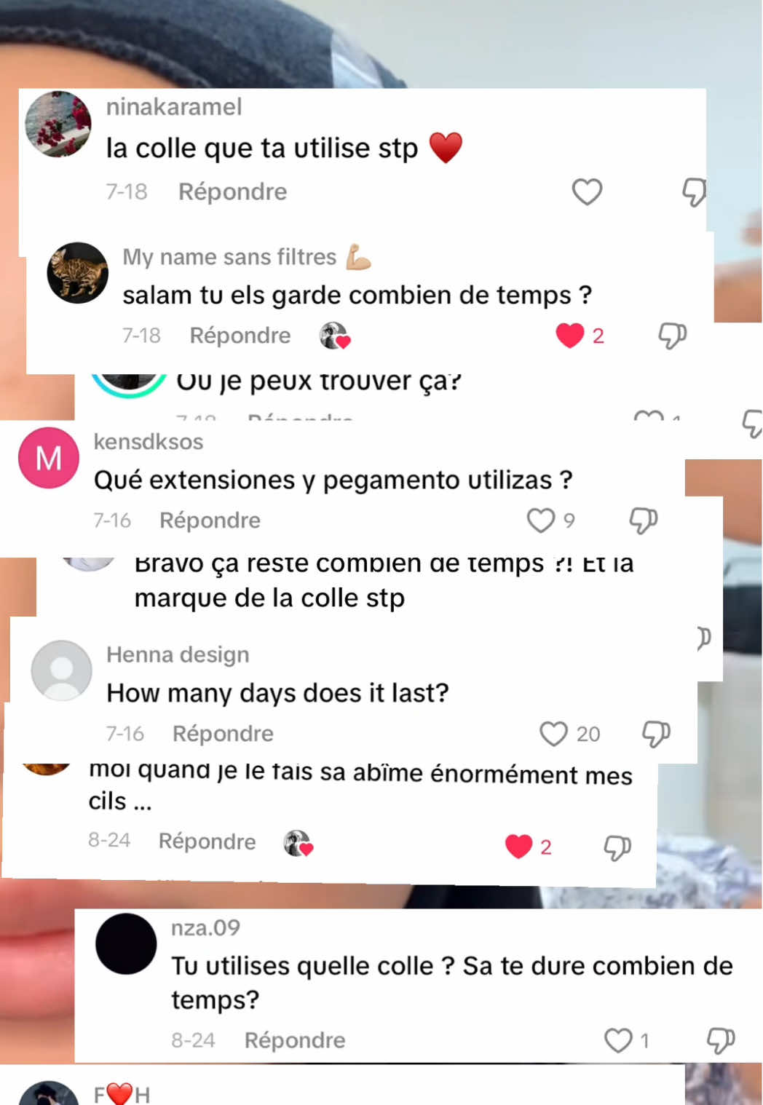The height and width of the screenshot is (1105, 763).
Task: View creator-liked badge beside 7-18 Répondre
Action: pos(335,336)
